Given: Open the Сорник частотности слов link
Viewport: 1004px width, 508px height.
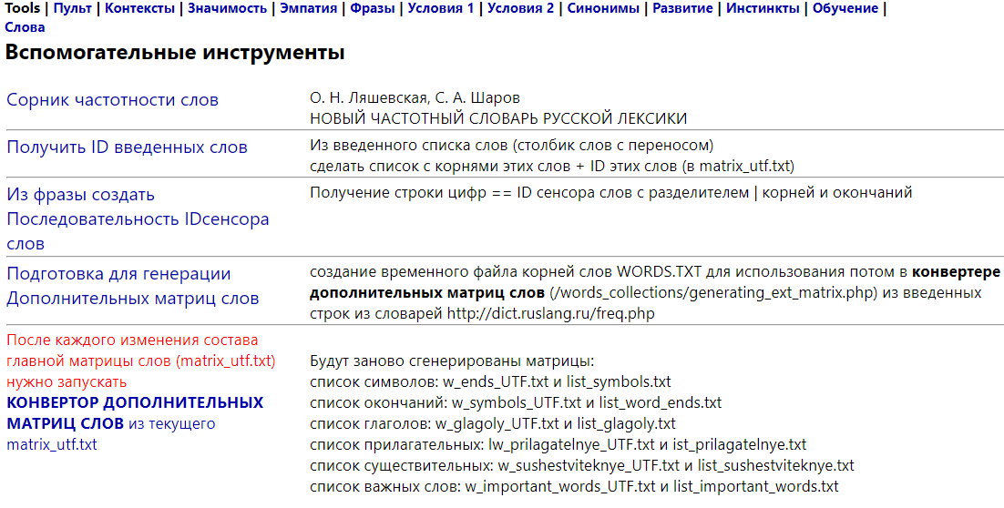Looking at the screenshot, I should click(x=112, y=100).
